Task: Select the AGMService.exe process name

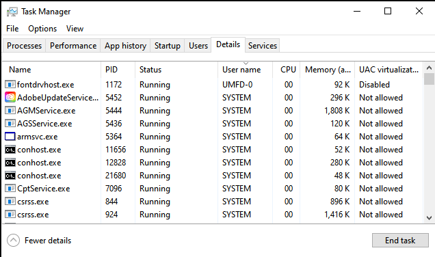Action: (47, 111)
